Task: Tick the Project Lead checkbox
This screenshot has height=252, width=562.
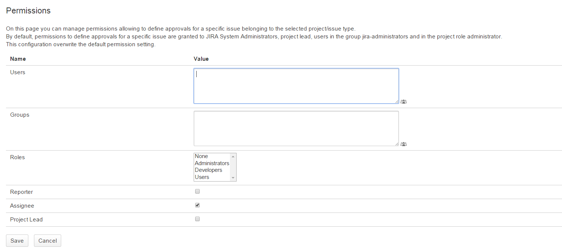Action: tap(198, 219)
